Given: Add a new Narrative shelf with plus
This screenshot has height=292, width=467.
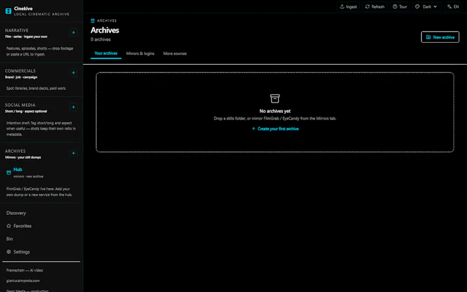Looking at the screenshot, I should [x=74, y=33].
